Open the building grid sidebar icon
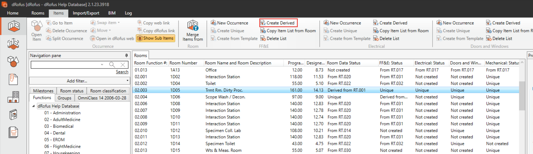The image size is (533, 154). 13,97
